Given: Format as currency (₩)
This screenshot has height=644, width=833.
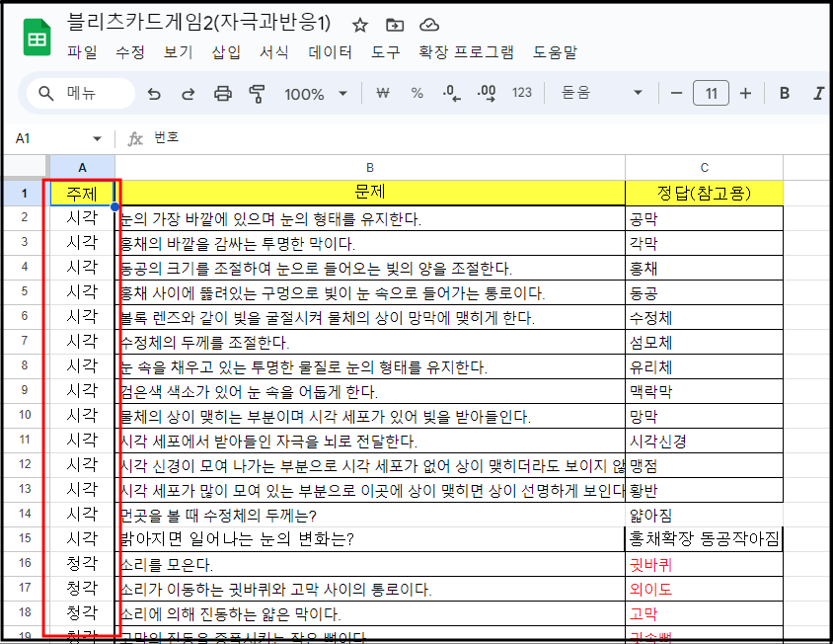Looking at the screenshot, I should click(383, 94).
